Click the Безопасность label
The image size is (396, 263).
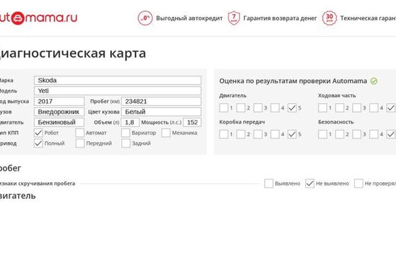tap(335, 122)
